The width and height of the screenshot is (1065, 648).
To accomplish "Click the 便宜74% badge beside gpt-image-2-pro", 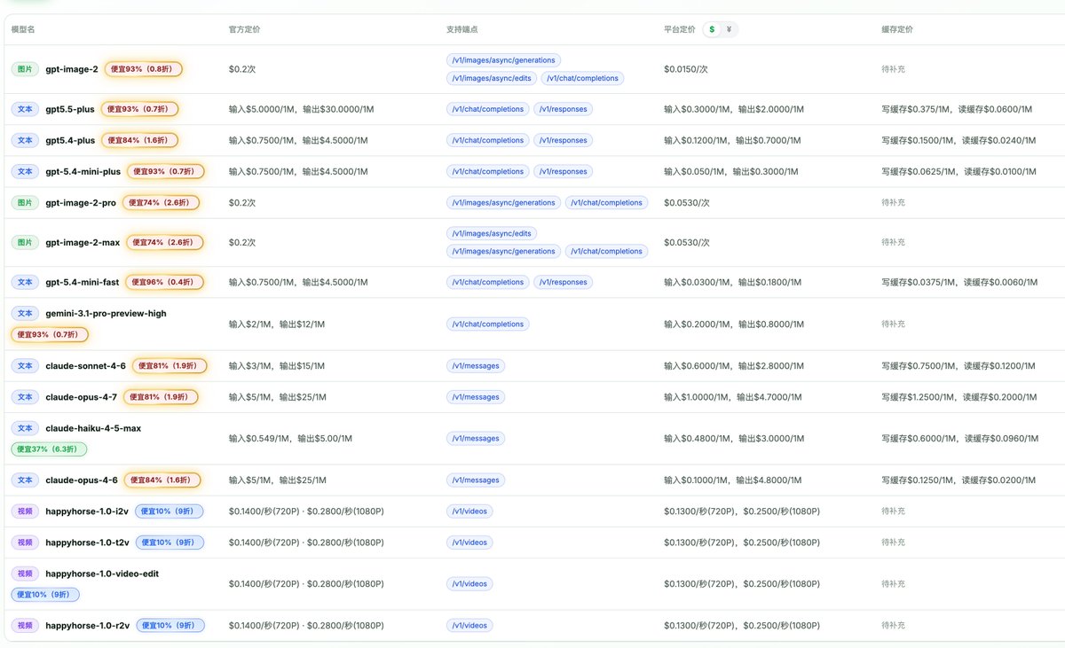I will point(161,202).
